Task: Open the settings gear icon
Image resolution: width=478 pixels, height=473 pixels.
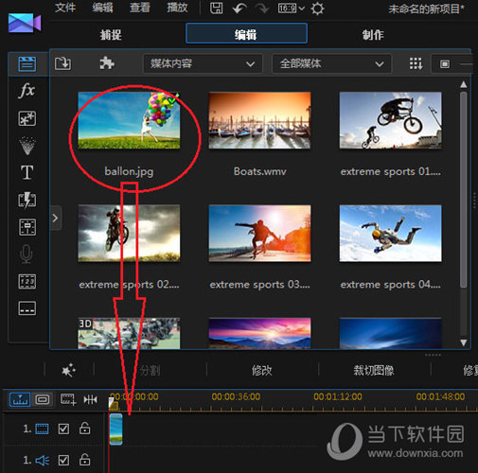Action: coord(317,9)
